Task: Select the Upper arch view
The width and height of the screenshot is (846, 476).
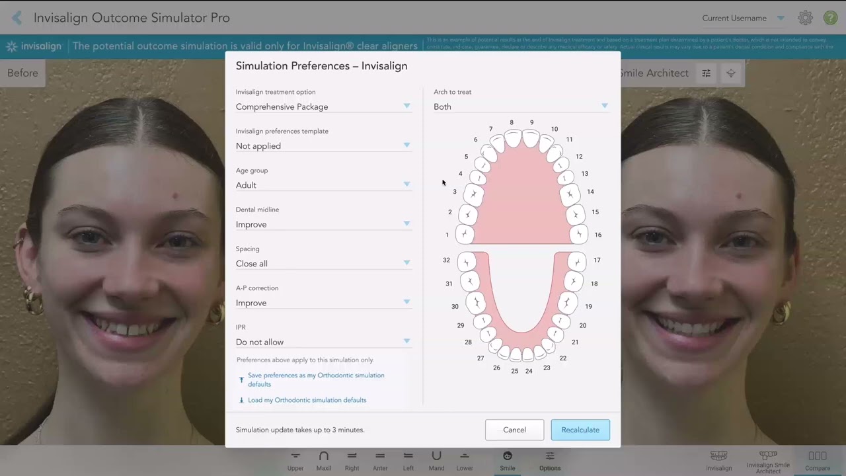Action: tap(295, 461)
